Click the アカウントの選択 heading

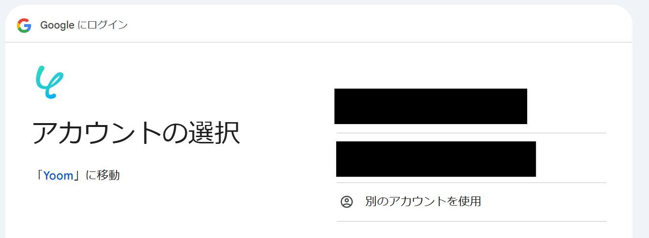(136, 133)
